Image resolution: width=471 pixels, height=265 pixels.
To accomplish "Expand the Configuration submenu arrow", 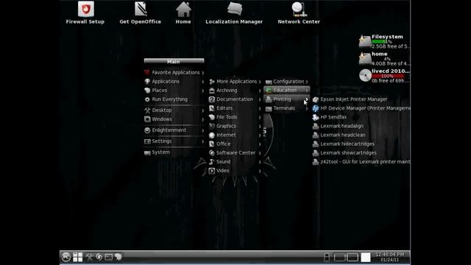I will click(x=307, y=82).
